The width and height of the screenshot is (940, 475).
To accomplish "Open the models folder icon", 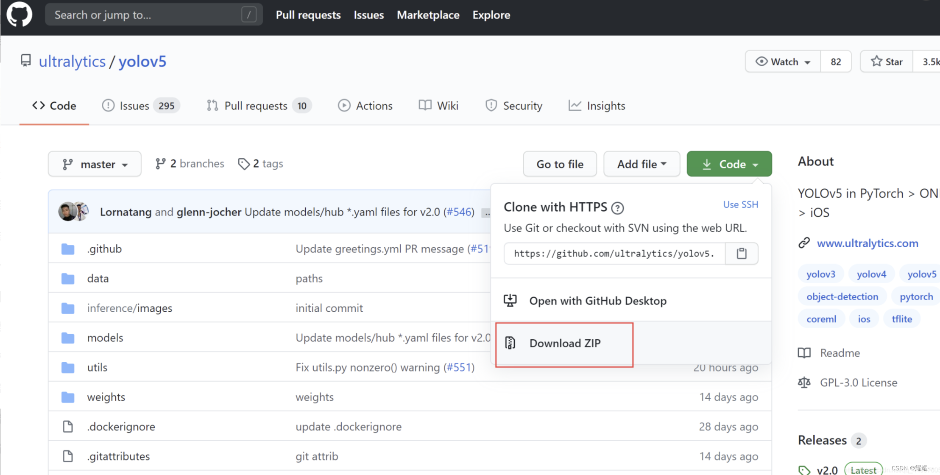I will click(x=68, y=338).
